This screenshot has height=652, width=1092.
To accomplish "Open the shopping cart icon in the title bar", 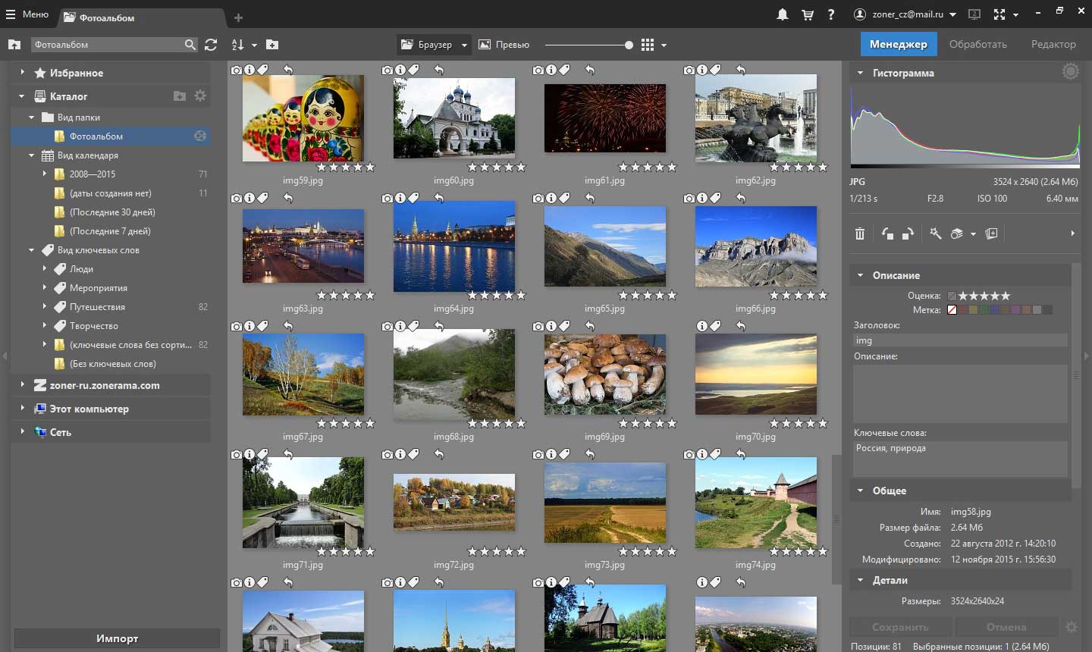I will click(808, 14).
